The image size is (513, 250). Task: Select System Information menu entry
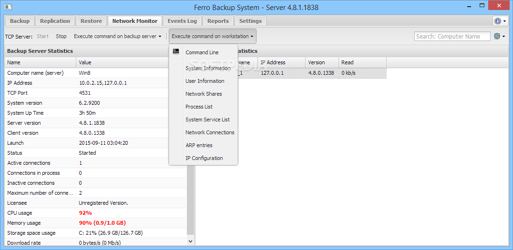pos(203,68)
